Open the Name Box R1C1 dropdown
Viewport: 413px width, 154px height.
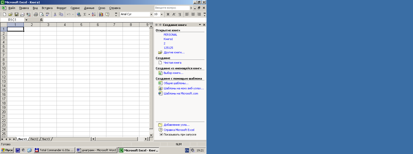point(26,20)
